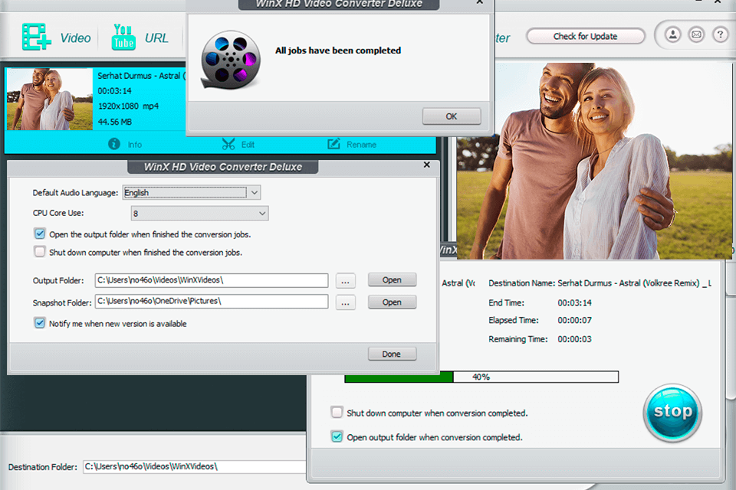
Task: Click the Rename pencil icon
Action: click(x=335, y=144)
